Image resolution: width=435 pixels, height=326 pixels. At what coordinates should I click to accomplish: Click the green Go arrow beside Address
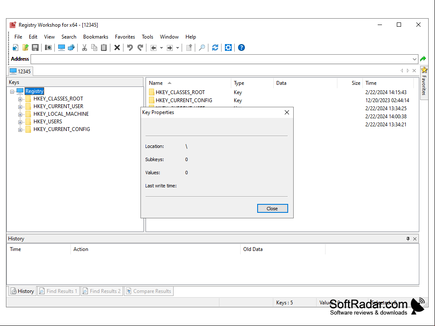tap(423, 59)
